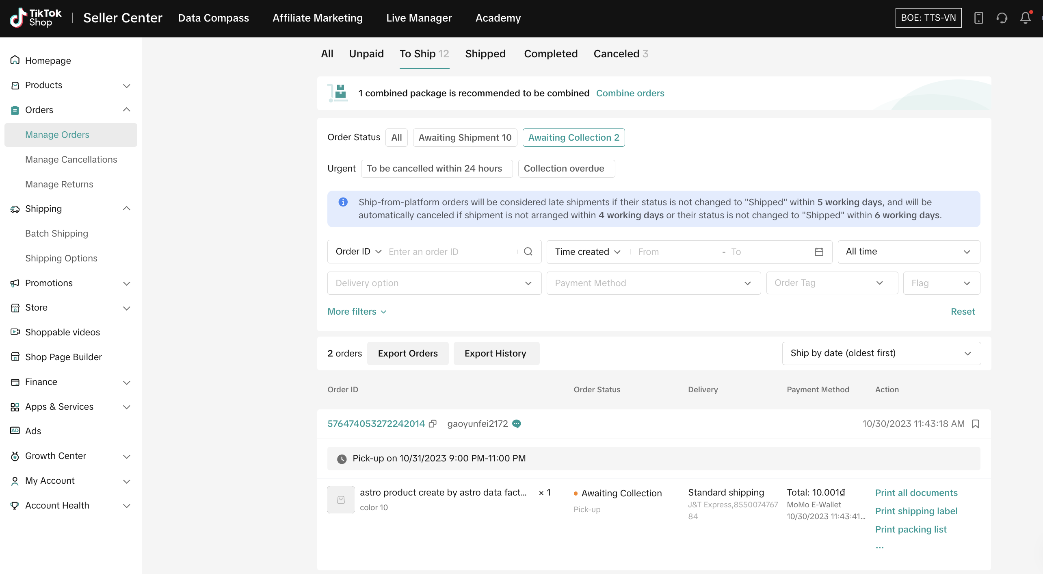Open the notifications bell
This screenshot has height=574, width=1043.
pyautogui.click(x=1026, y=18)
